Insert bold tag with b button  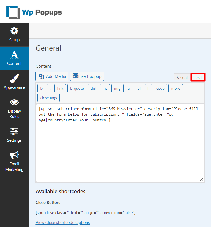pyautogui.click(x=41, y=88)
